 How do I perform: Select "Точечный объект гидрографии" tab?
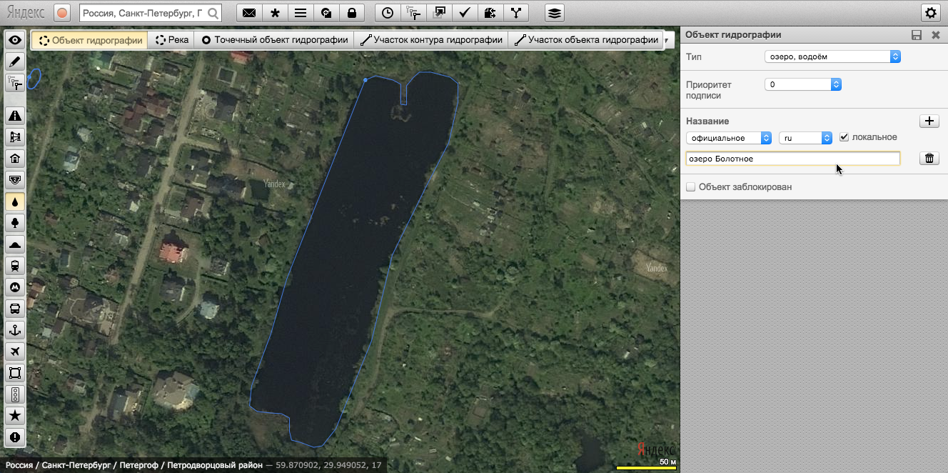(x=275, y=40)
